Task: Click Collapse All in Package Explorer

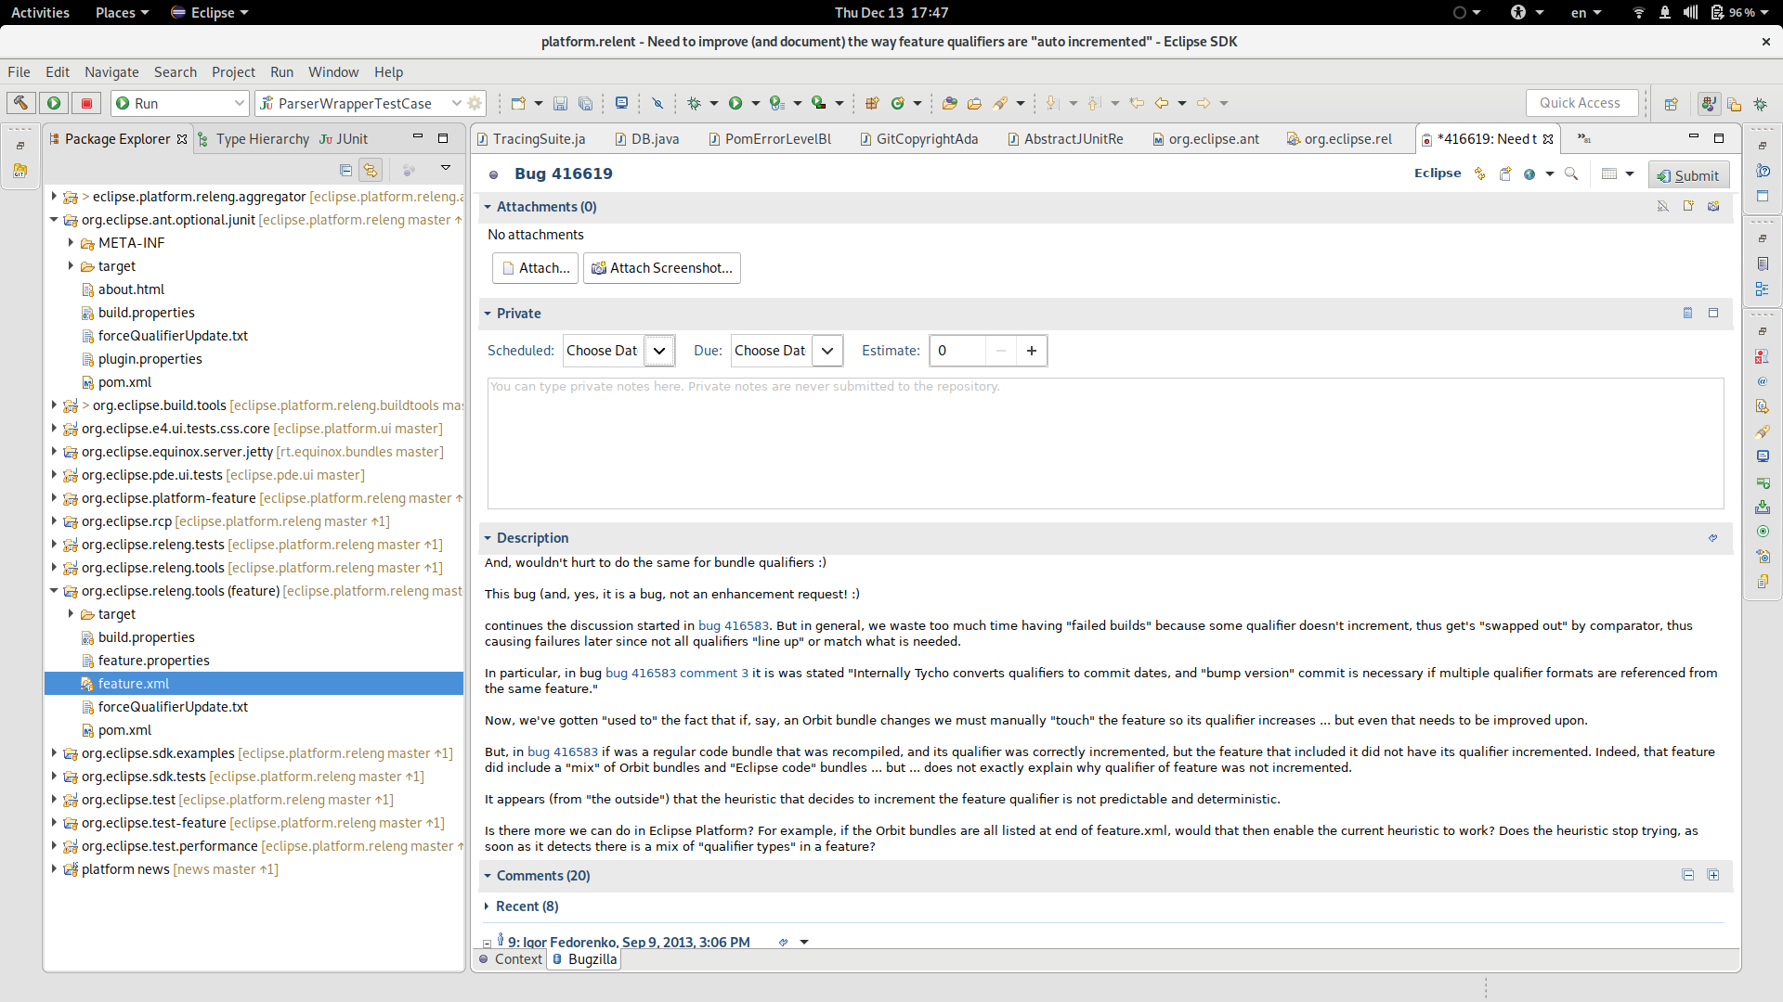Action: (345, 170)
